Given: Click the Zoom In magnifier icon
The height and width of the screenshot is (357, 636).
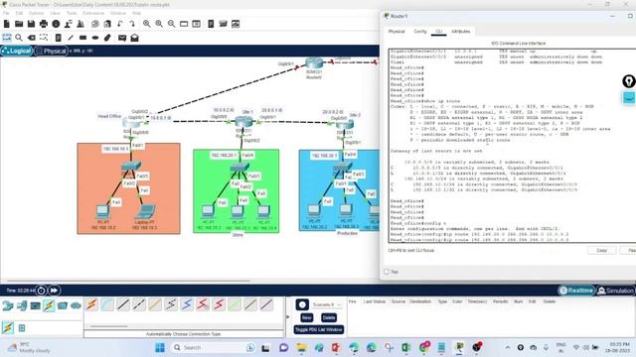Looking at the screenshot, I should [147, 24].
